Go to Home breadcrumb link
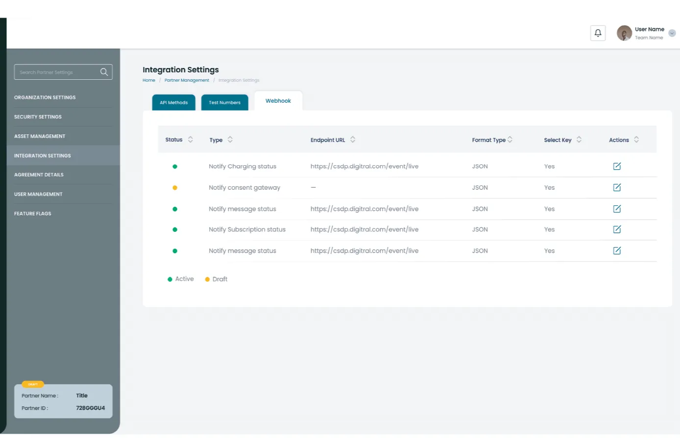This screenshot has width=680, height=444. (x=149, y=80)
